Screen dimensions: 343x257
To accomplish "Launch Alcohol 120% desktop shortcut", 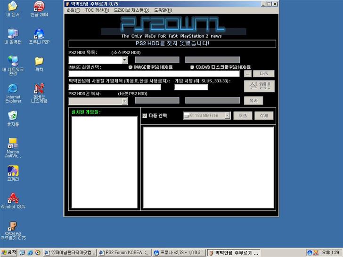I will (x=13, y=201).
